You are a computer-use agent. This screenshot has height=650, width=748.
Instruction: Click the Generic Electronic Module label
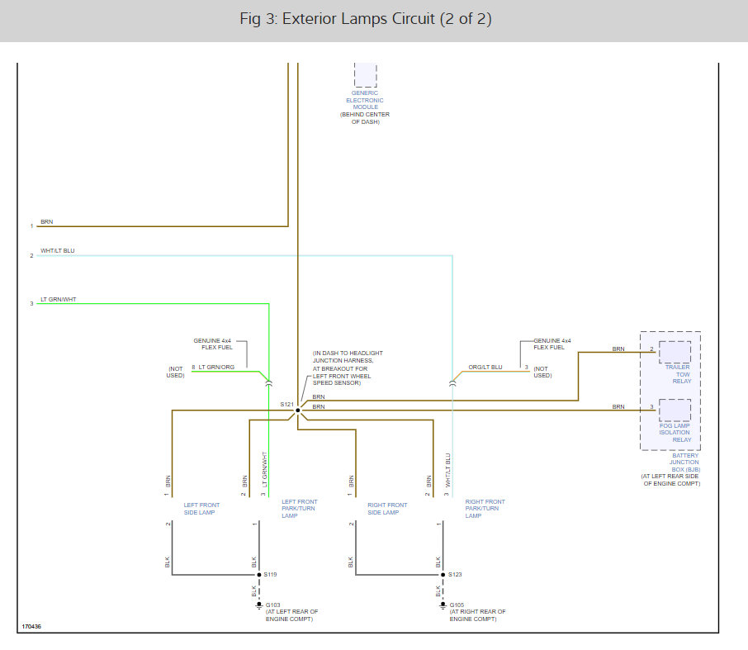pyautogui.click(x=365, y=100)
